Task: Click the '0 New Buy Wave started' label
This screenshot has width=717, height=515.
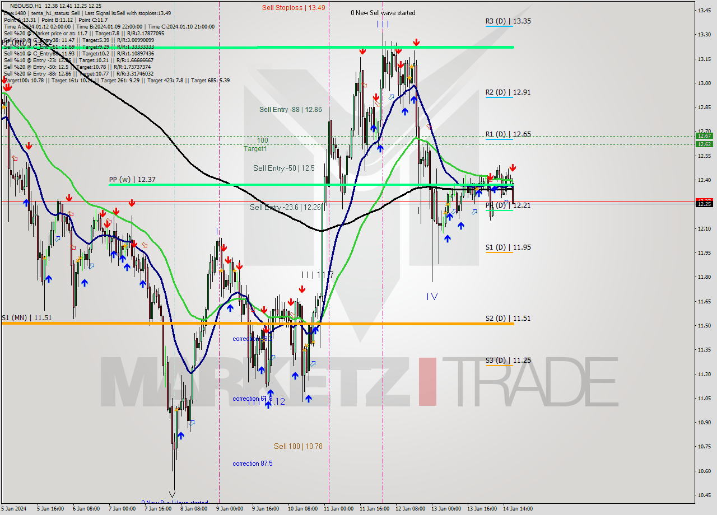Action: [x=174, y=503]
